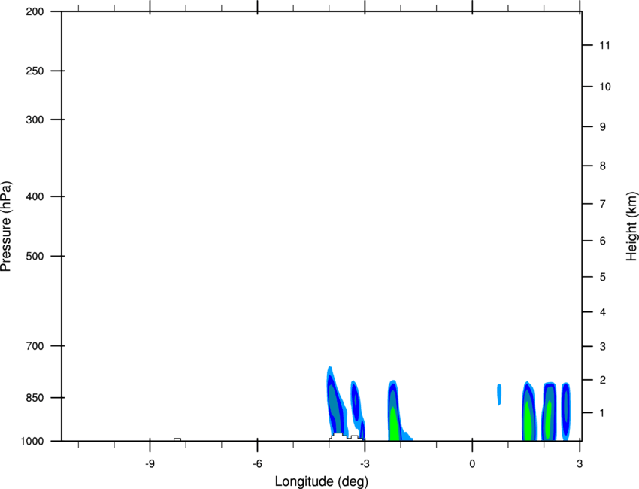
Task: Click the 7 km height label
Action: point(603,204)
